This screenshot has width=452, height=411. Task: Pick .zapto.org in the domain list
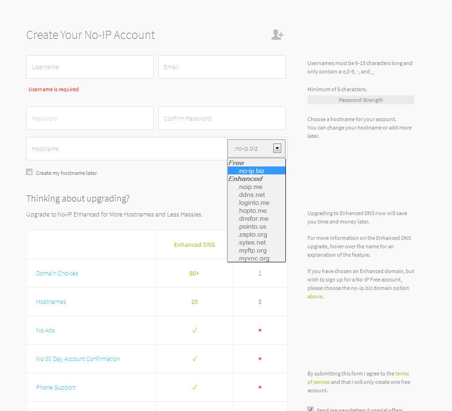(252, 234)
